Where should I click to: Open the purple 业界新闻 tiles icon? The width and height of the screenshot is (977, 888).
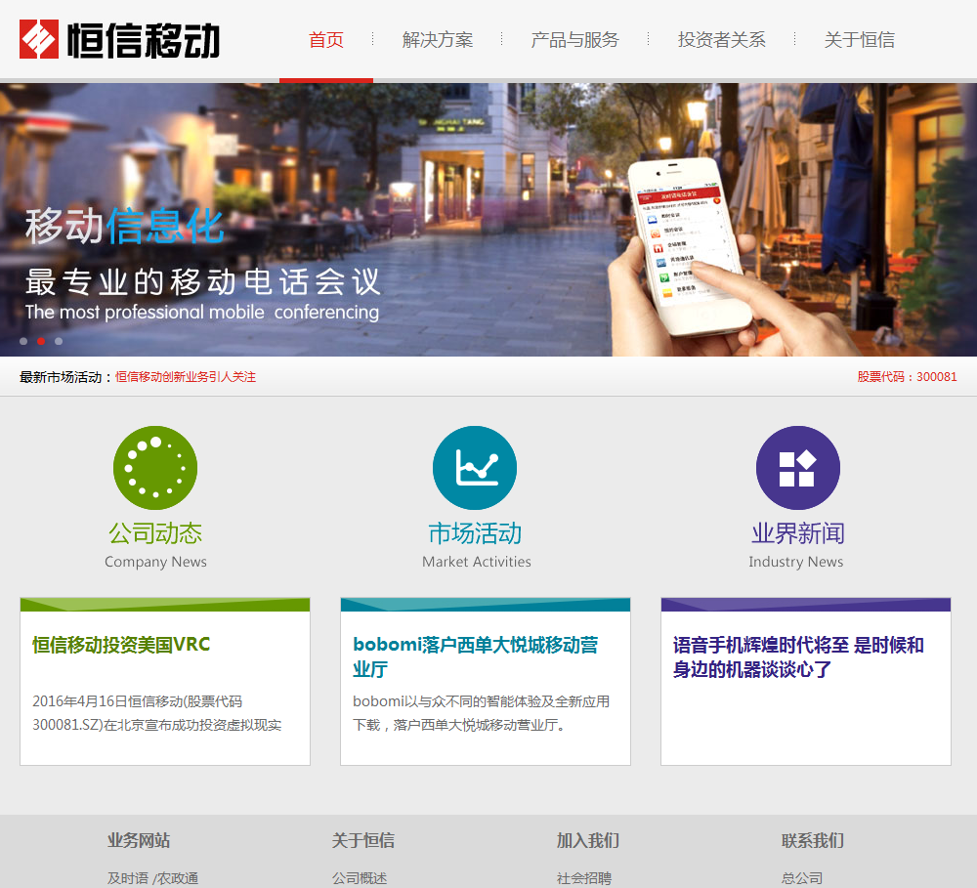coord(797,468)
